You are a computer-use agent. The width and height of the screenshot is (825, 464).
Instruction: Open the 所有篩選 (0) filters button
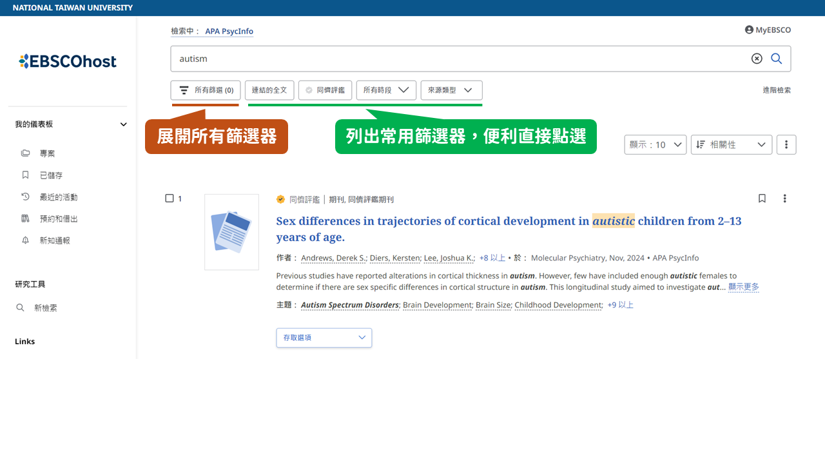(x=206, y=90)
